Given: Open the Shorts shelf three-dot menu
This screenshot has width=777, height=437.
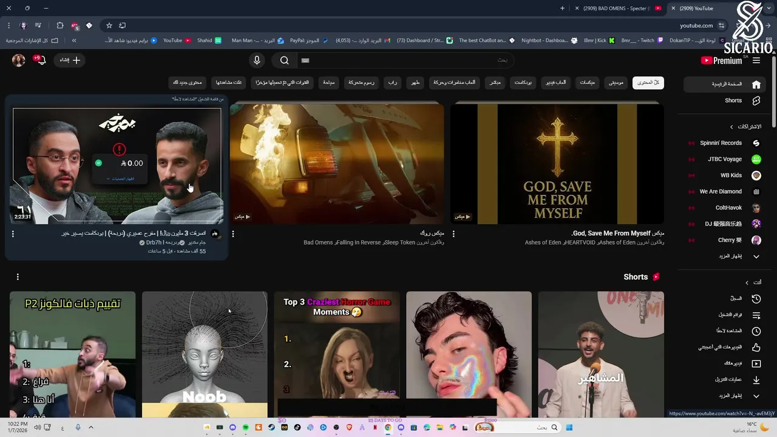Looking at the screenshot, I should (18, 277).
